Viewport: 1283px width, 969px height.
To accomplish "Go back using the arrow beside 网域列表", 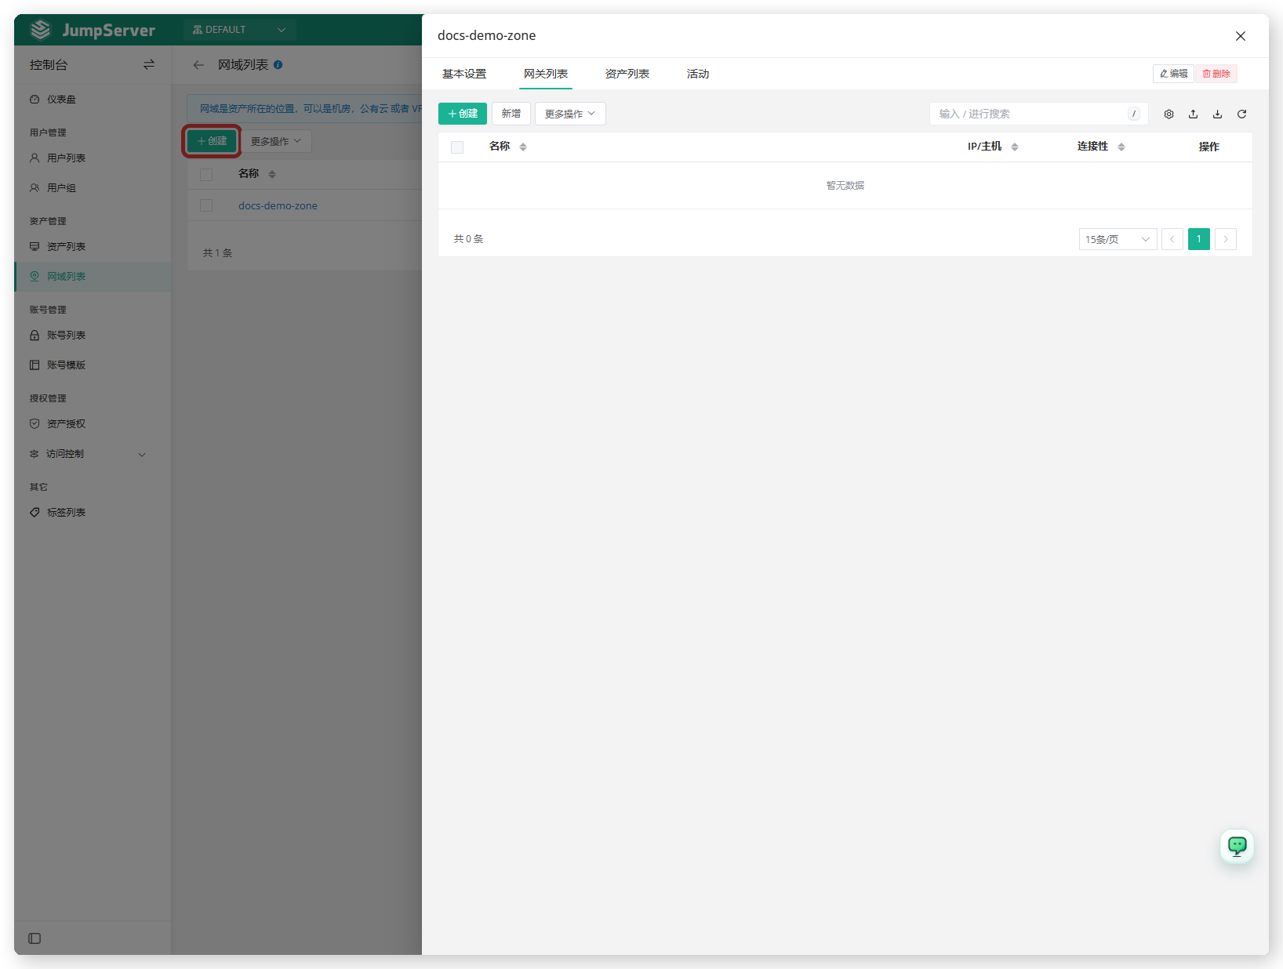I will (x=198, y=65).
